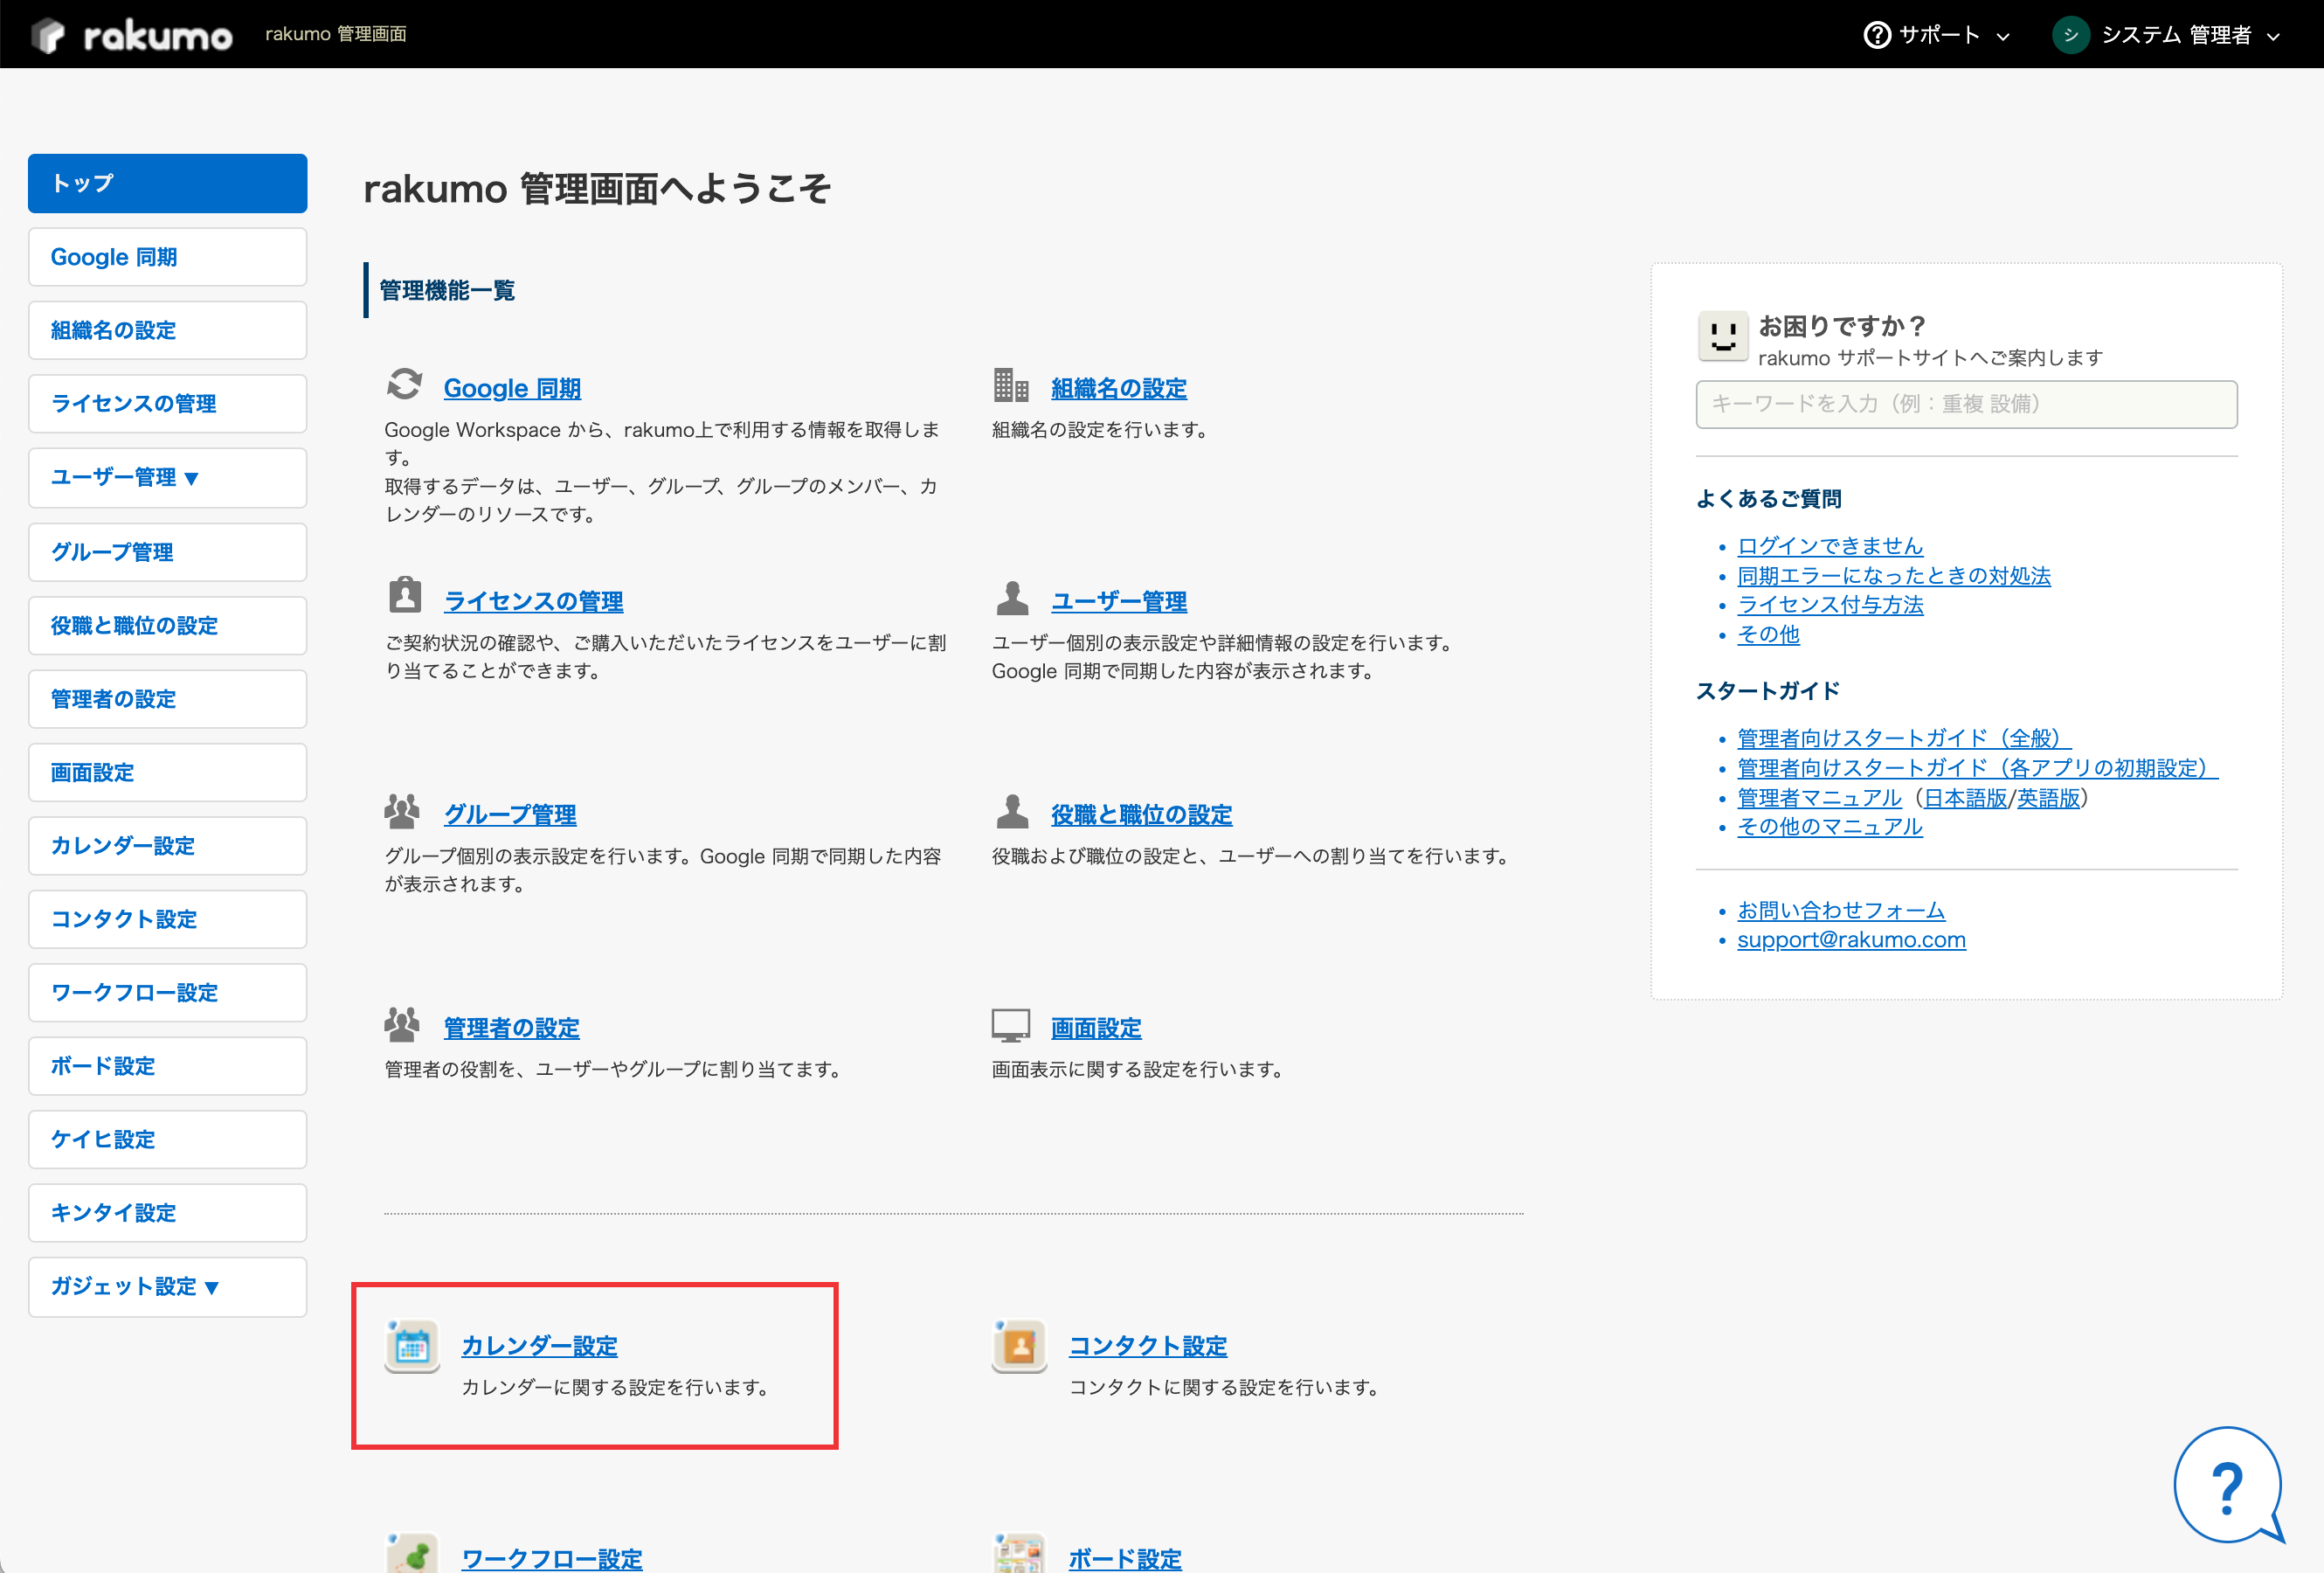Click the ライセンスの管理 badge icon
Viewport: 2324px width, 1573px height.
[404, 595]
